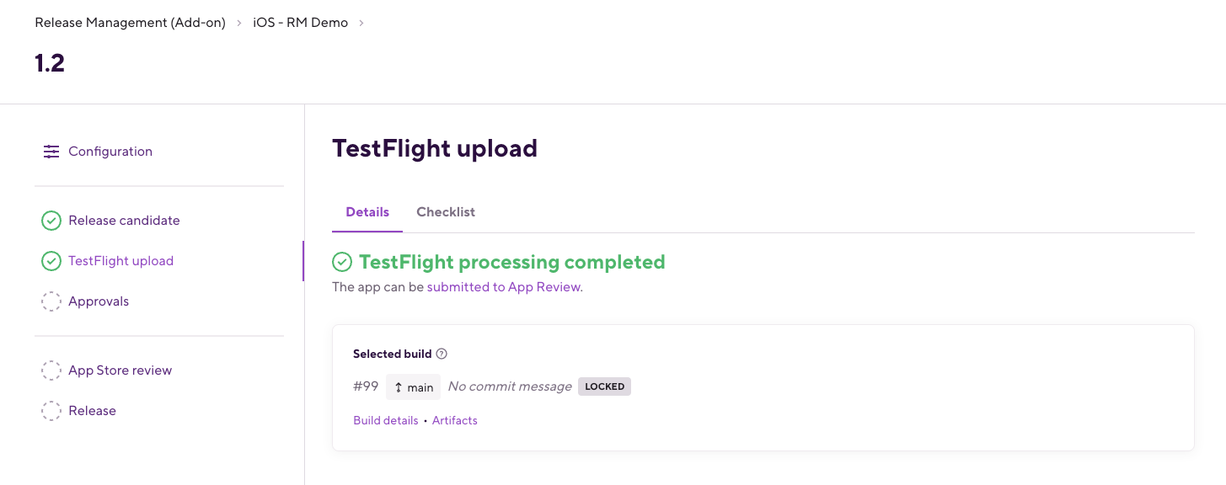The width and height of the screenshot is (1226, 485).
Task: Select the TestFlight upload step status icon
Action: (51, 260)
